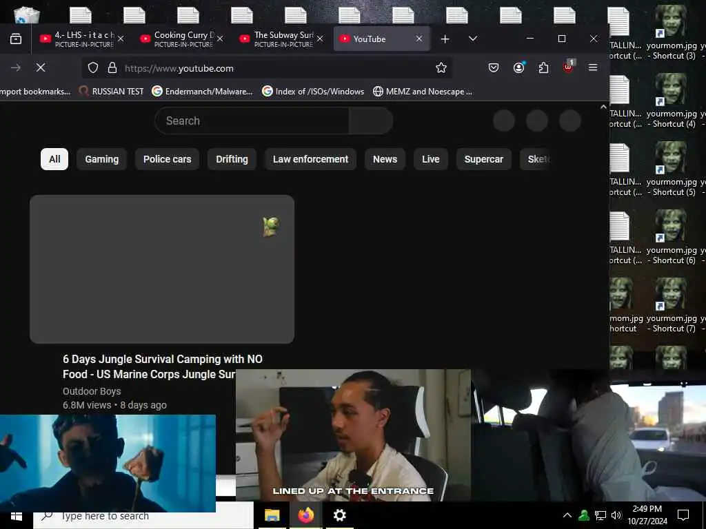Bookmark this page with the star icon
The width and height of the screenshot is (706, 529).
click(441, 68)
